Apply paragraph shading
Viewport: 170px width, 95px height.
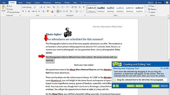76,11
